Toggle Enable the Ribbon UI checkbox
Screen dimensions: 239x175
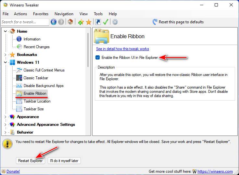(x=97, y=58)
